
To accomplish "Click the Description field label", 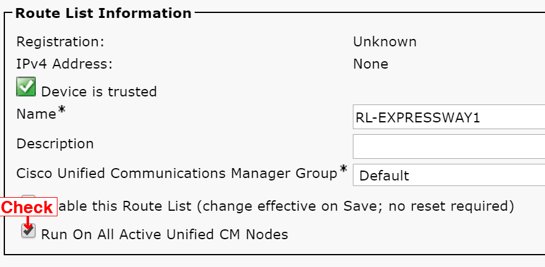I will click(x=55, y=144).
